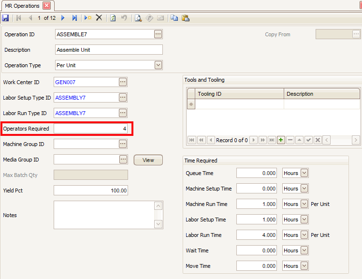Open Move Time units dropdown
The height and width of the screenshot is (279, 362).
point(304,266)
